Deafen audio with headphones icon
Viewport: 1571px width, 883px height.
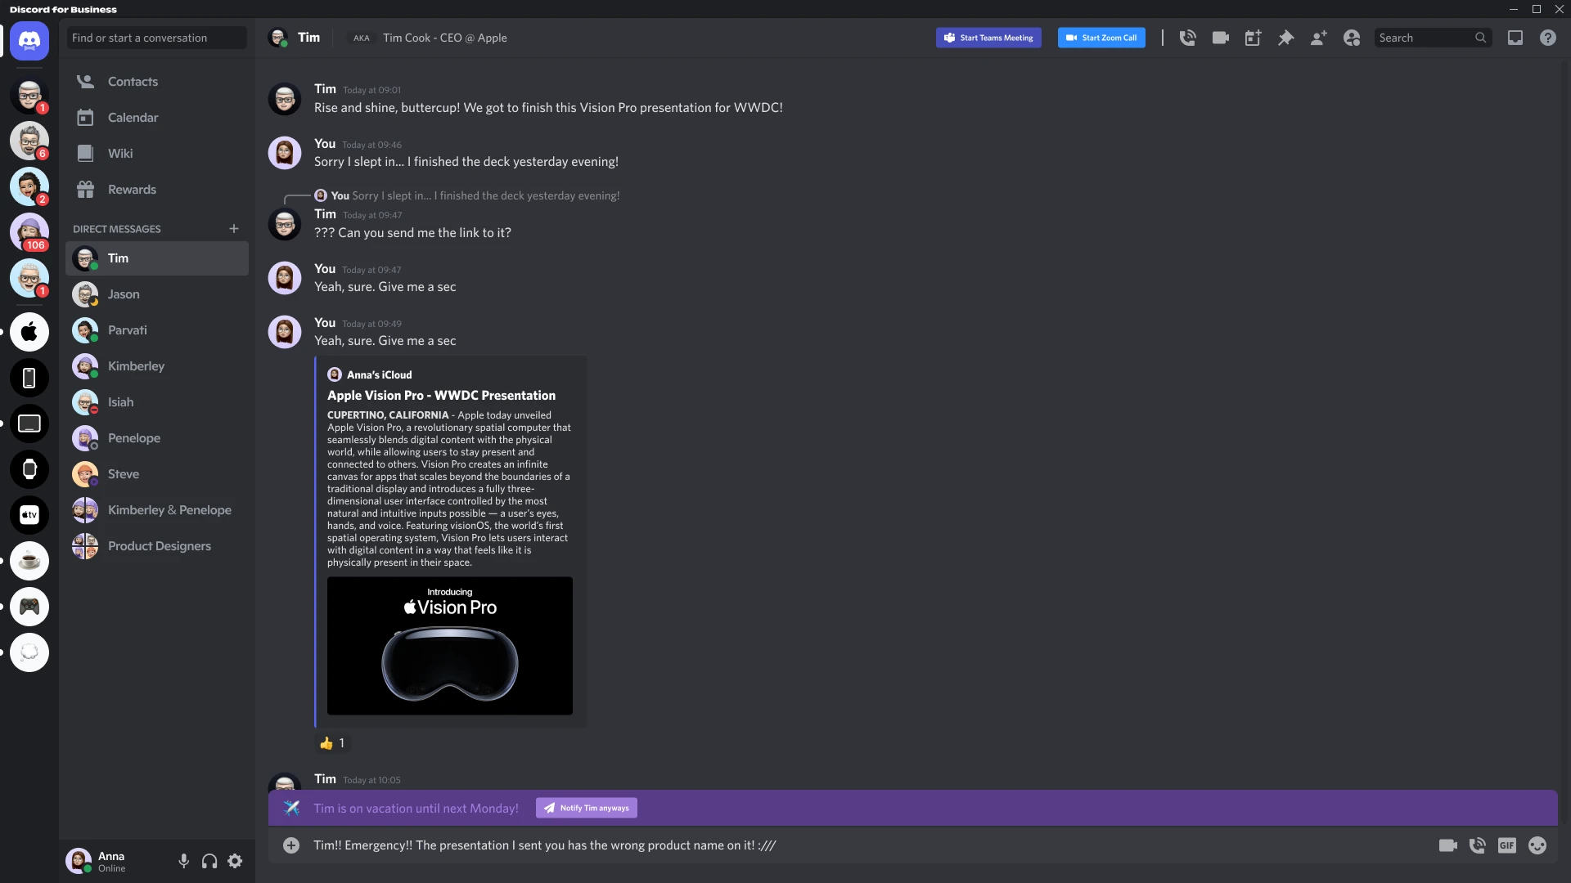209,861
